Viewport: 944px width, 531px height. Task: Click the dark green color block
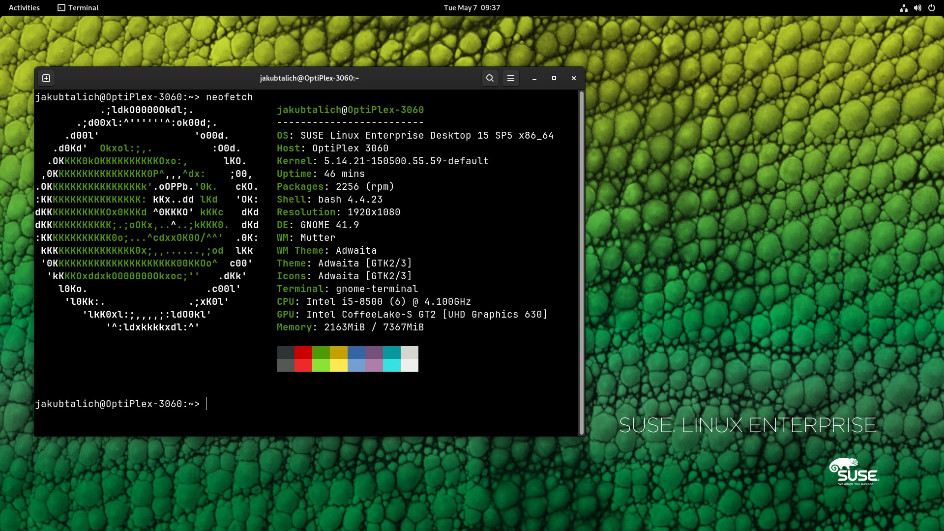321,353
